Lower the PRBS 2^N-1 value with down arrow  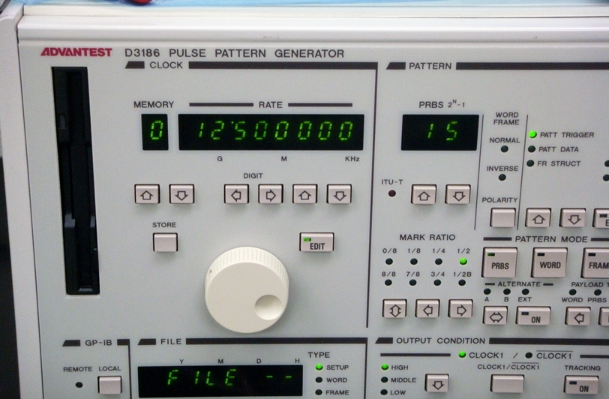click(458, 195)
